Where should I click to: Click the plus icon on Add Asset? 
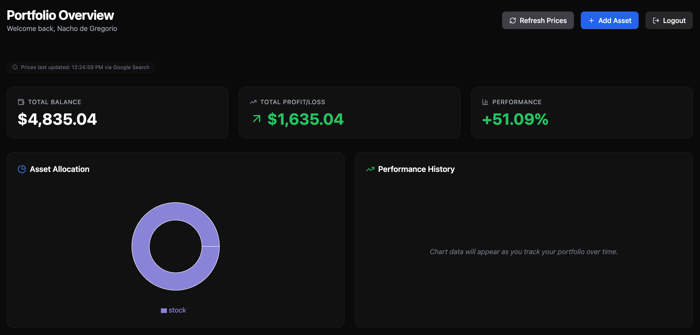(591, 21)
